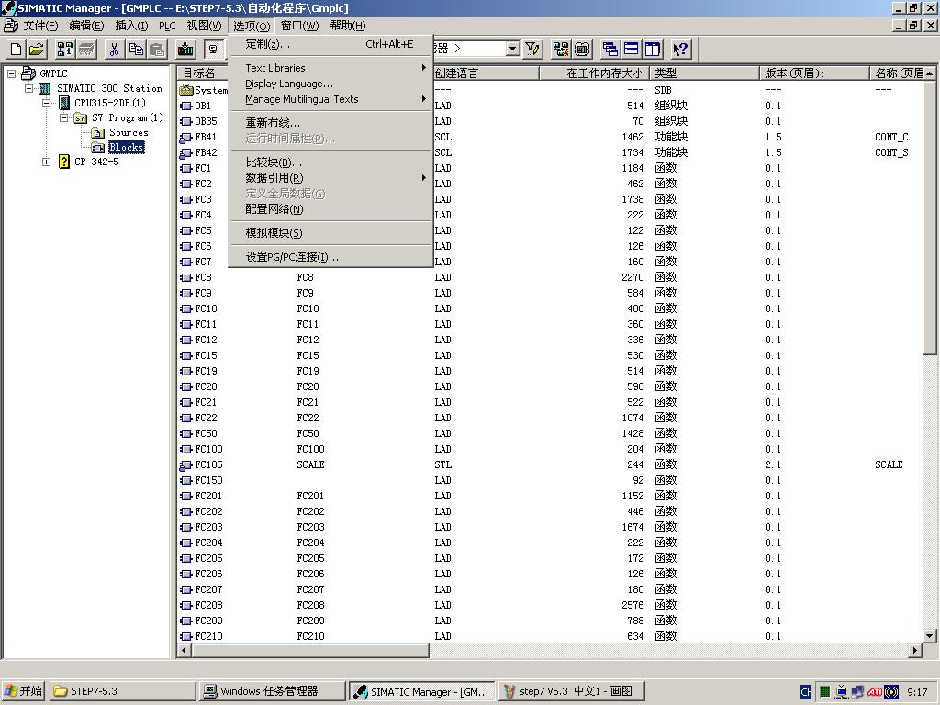Choose Display Language... menu entry
The width and height of the screenshot is (940, 705).
[330, 84]
